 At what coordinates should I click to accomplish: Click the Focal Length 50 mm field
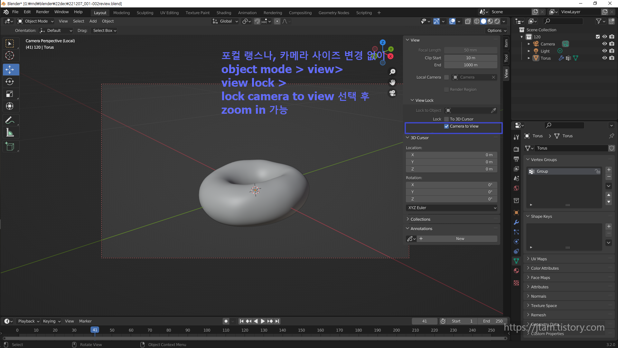[x=470, y=50]
